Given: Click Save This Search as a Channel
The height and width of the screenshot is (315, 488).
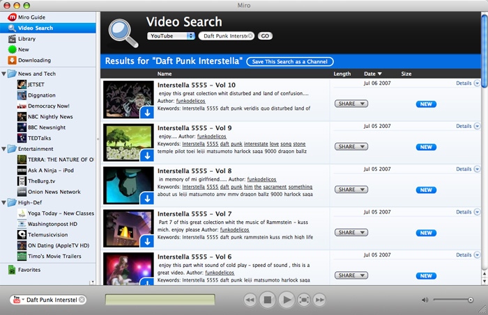Looking at the screenshot, I should (289, 62).
